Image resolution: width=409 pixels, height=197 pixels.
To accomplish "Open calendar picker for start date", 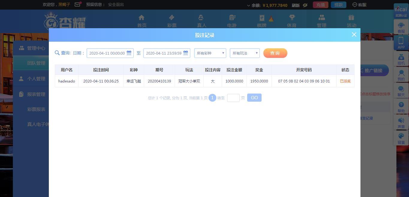I will click(x=129, y=53).
